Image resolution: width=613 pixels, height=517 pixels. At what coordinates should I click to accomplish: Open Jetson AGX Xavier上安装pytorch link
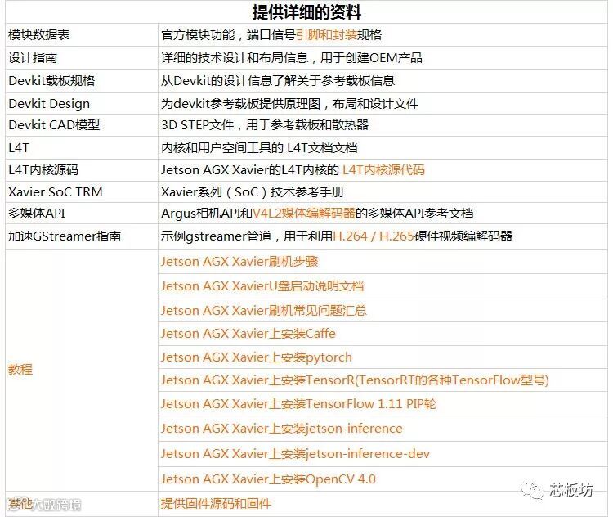click(257, 357)
